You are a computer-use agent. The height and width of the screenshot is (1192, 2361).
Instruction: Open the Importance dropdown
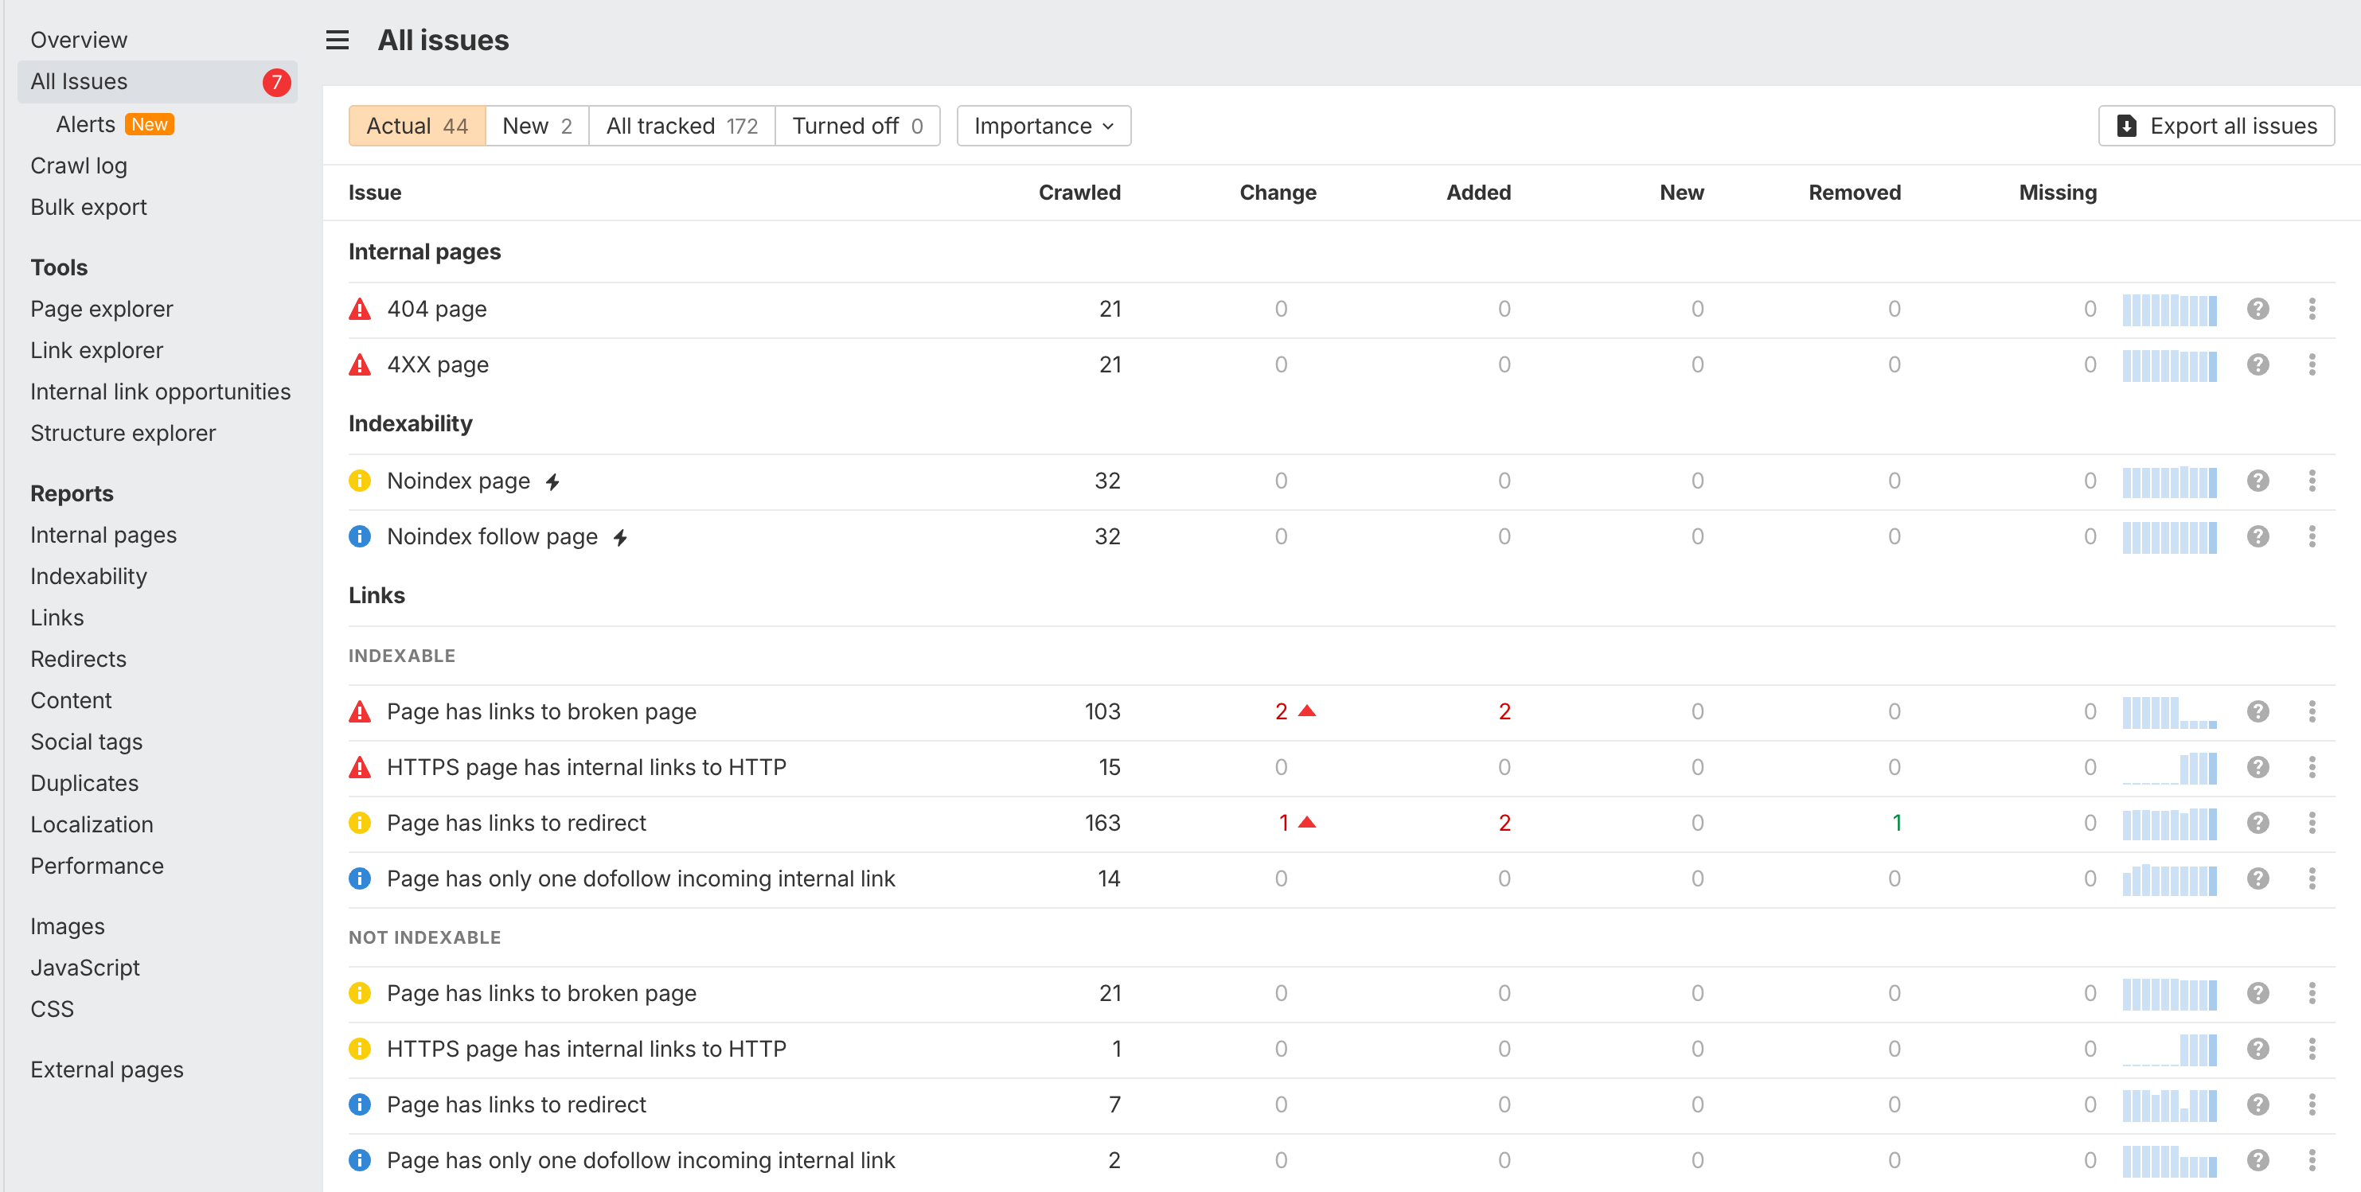pos(1043,126)
